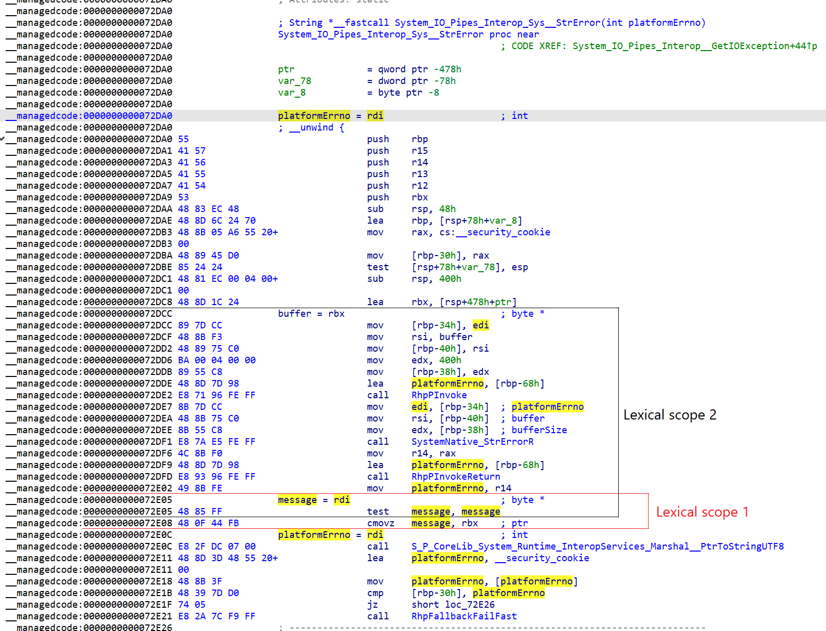The image size is (826, 631).
Task: Open Marshal__PtrToStringUTF8 function definition
Action: coord(596,546)
